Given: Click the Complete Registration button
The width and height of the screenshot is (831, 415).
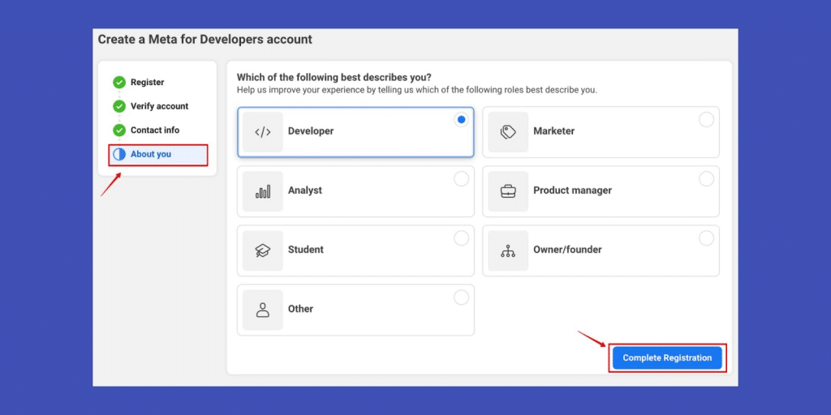Looking at the screenshot, I should pyautogui.click(x=667, y=357).
